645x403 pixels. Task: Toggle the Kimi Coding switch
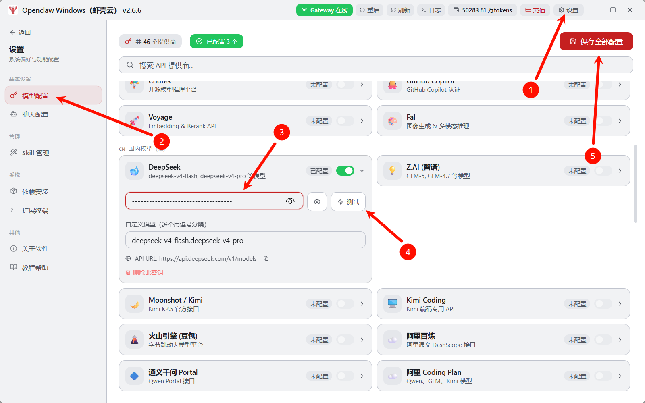tap(603, 304)
